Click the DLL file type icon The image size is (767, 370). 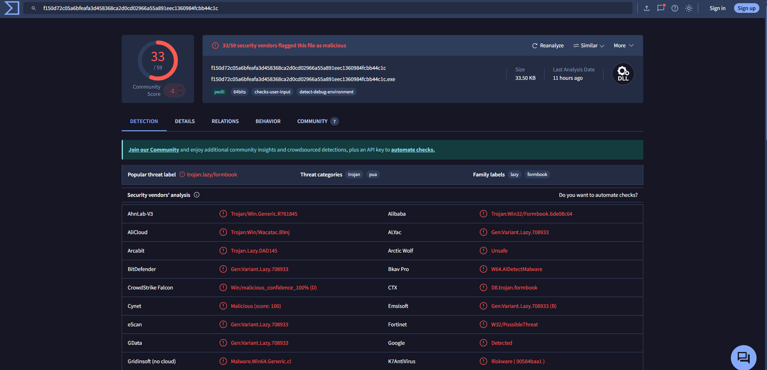tap(623, 74)
